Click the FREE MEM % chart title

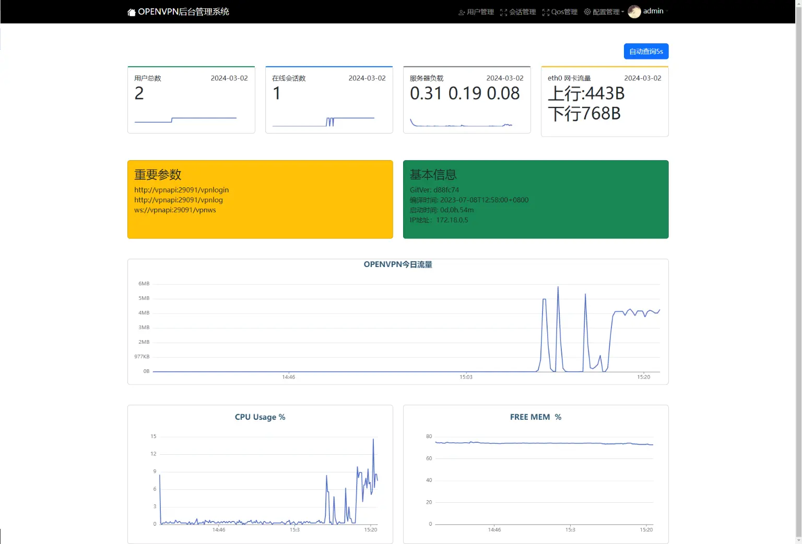536,417
